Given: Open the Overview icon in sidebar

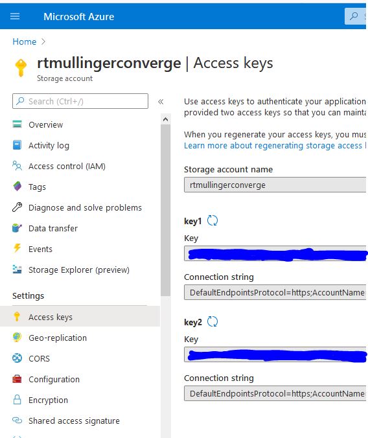Looking at the screenshot, I should 17,124.
